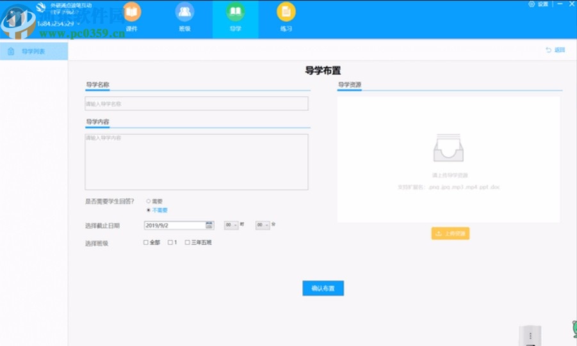The width and height of the screenshot is (577, 346).
Task: Click the 上传资源 upload button
Action: tap(450, 233)
